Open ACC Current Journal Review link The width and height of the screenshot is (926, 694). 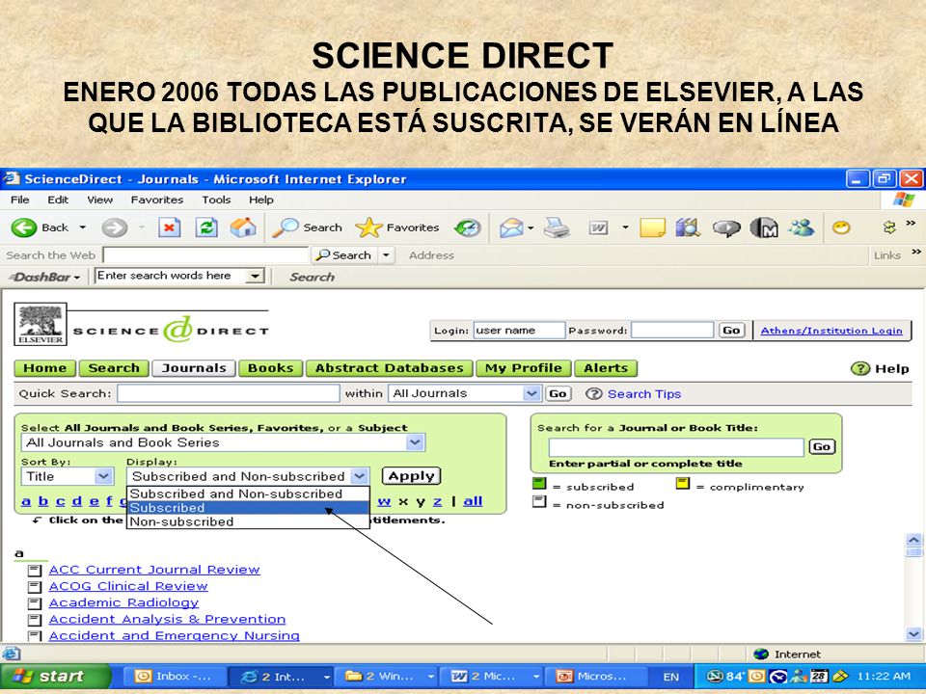pyautogui.click(x=154, y=570)
